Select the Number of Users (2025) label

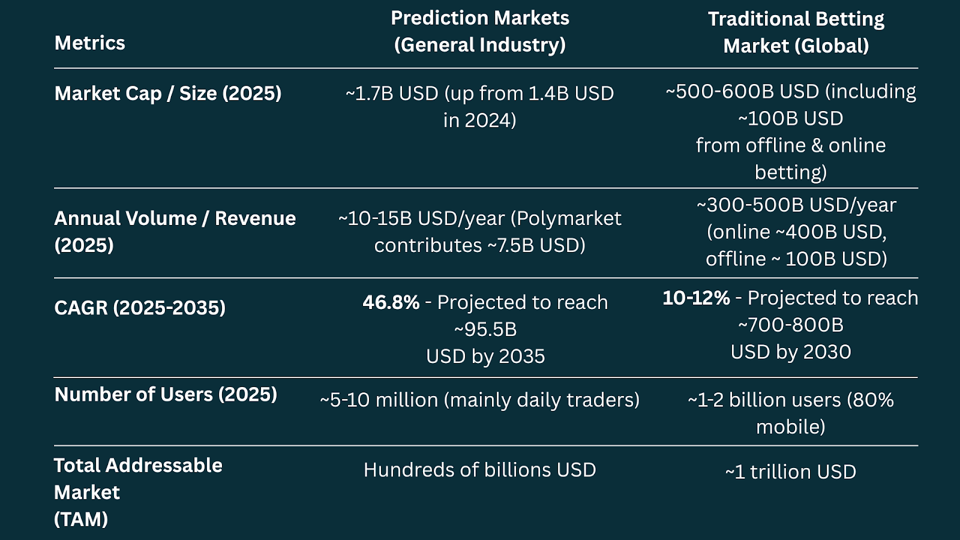166,395
